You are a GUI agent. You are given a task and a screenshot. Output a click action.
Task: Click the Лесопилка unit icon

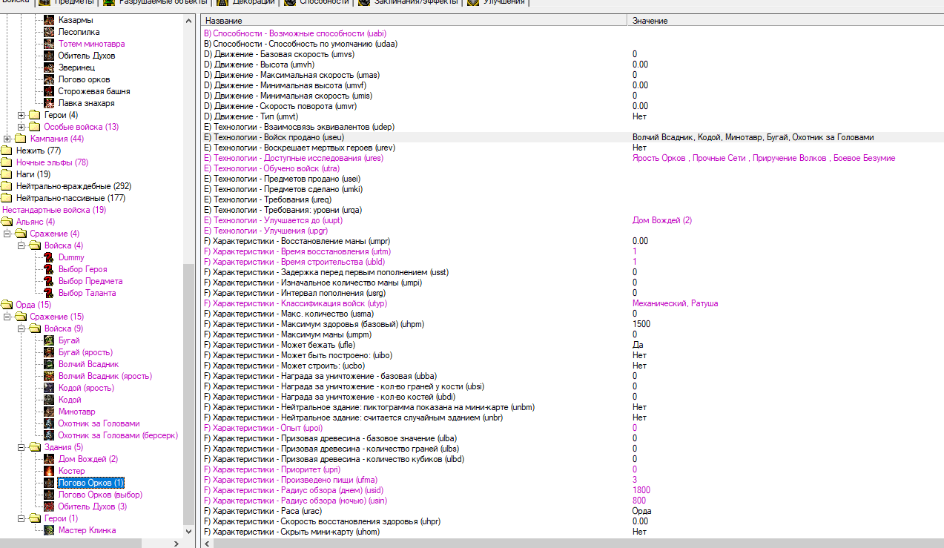point(49,32)
